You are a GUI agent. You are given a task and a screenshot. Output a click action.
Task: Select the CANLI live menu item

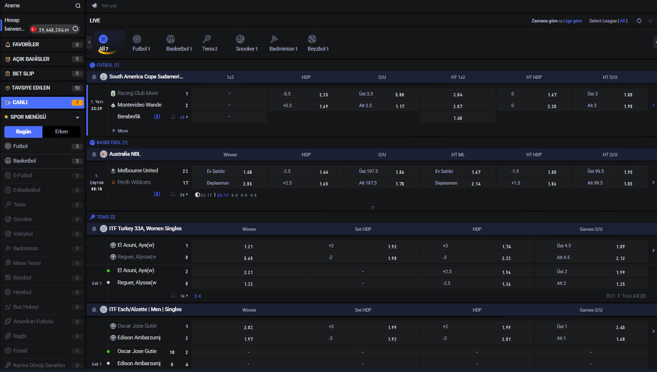coord(42,103)
